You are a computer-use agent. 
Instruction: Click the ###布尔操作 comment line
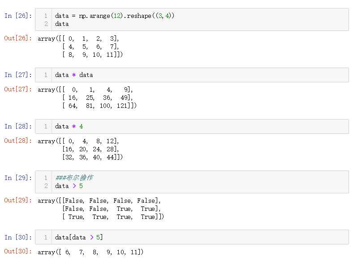point(74,178)
